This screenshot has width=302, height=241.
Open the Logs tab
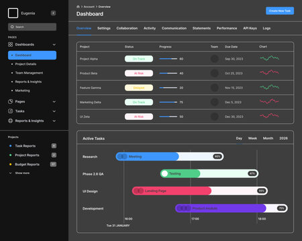(266, 28)
